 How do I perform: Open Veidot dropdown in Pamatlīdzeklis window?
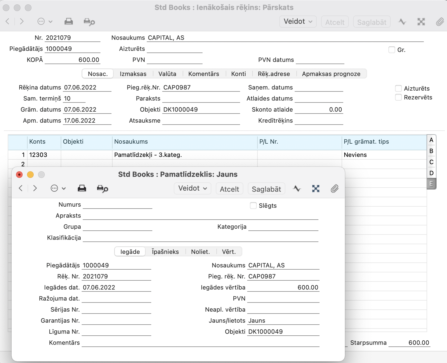[x=192, y=188]
